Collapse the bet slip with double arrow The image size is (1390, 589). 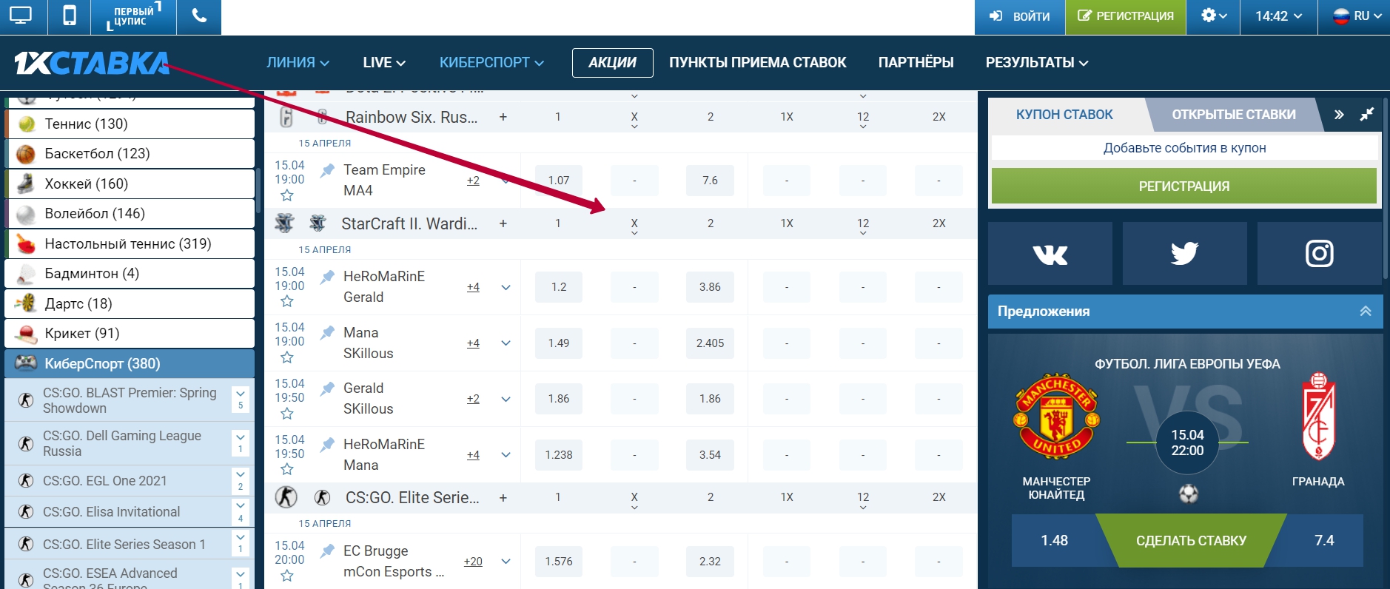pyautogui.click(x=1339, y=115)
